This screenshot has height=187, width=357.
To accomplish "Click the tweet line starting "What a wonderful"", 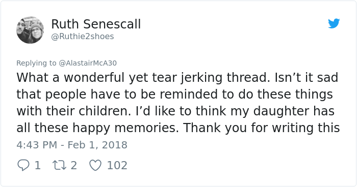I will pos(177,78).
